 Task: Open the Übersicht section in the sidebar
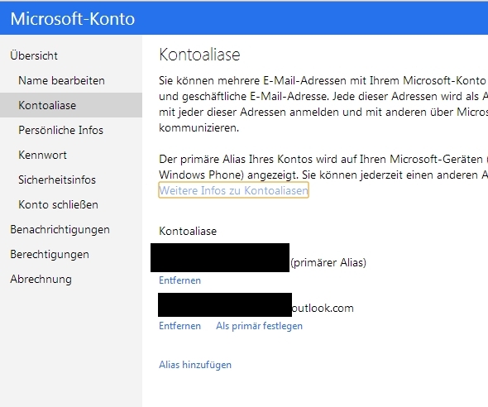34,55
